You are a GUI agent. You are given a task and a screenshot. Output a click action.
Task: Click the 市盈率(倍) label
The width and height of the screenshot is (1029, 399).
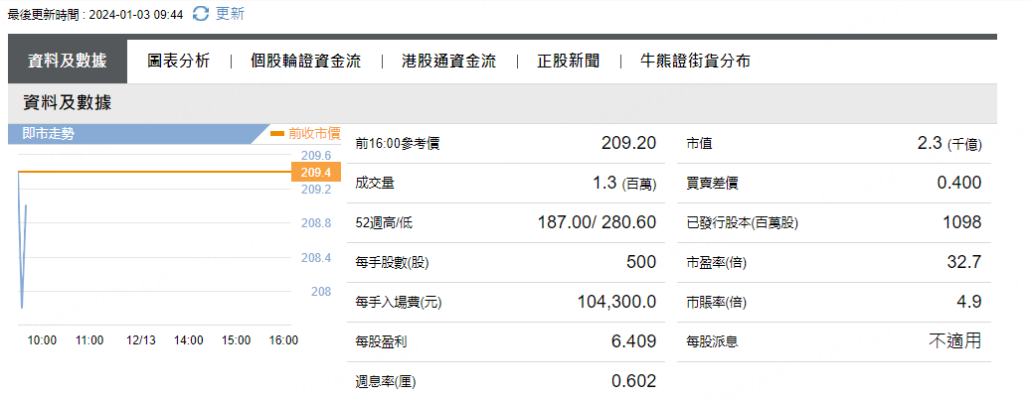pos(716,263)
